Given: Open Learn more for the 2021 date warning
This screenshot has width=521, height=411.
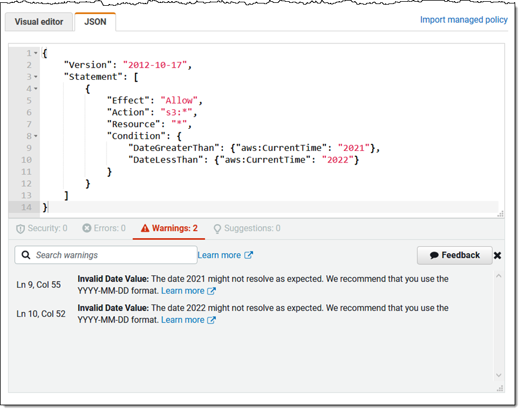Looking at the screenshot, I should pos(188,291).
